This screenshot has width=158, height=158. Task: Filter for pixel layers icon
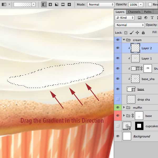140,18
